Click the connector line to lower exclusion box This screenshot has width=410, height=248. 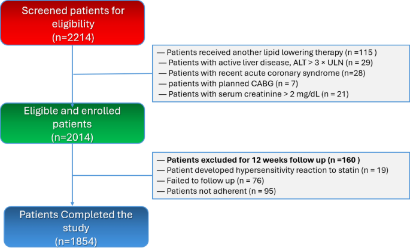point(114,175)
